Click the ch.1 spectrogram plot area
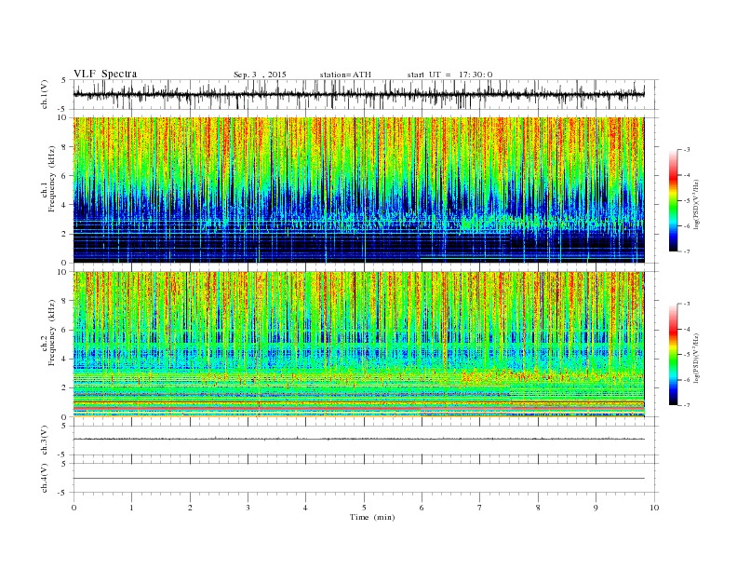 tap(358, 190)
